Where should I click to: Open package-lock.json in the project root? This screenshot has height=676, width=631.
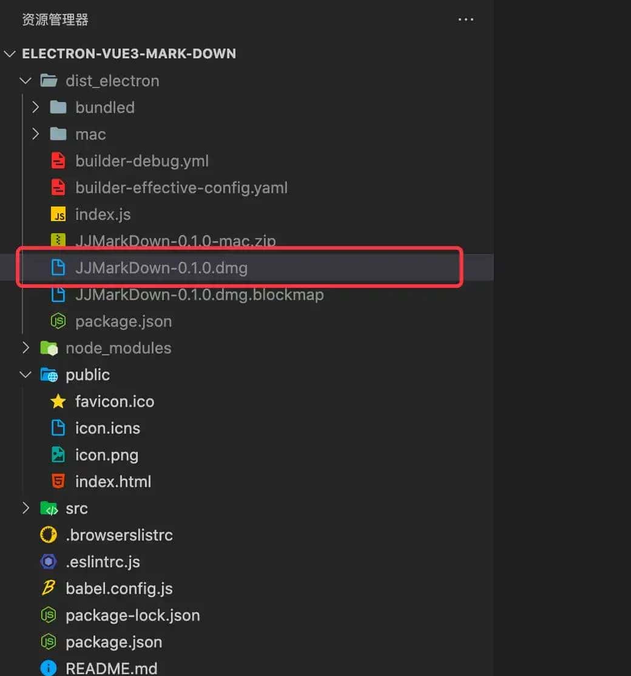[133, 615]
